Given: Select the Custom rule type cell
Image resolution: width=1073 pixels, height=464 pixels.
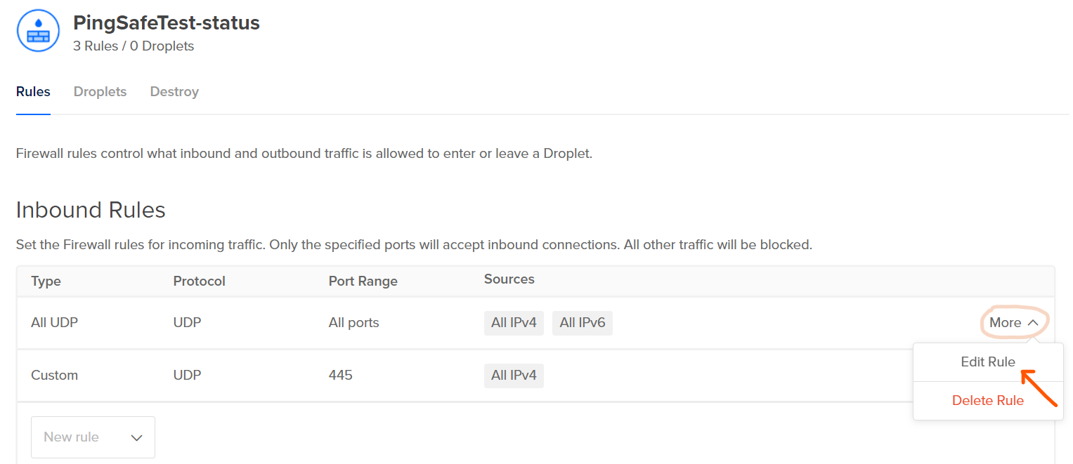Looking at the screenshot, I should [x=54, y=376].
